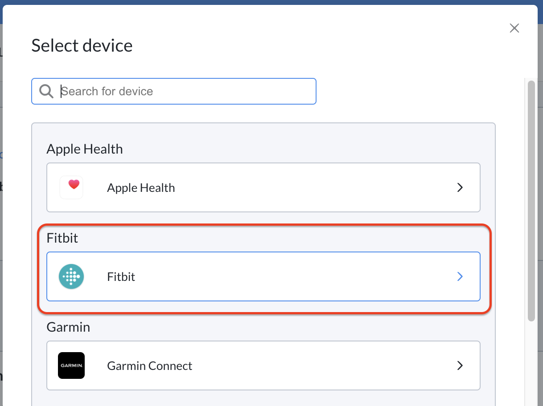Image resolution: width=543 pixels, height=406 pixels.
Task: Click the Fitbit section heading
Action: pyautogui.click(x=62, y=238)
